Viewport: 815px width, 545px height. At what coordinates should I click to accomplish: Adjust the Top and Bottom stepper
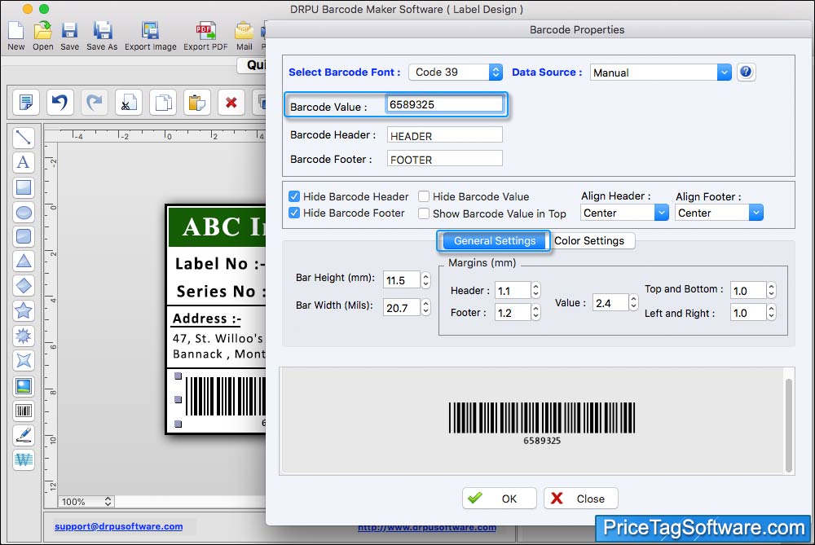(771, 291)
